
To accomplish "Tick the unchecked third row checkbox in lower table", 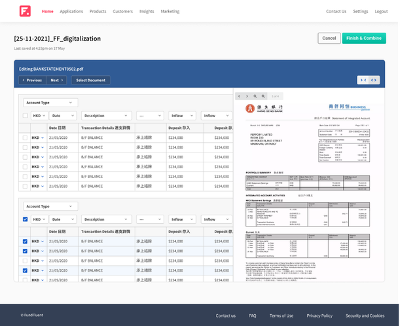I will [x=25, y=261].
